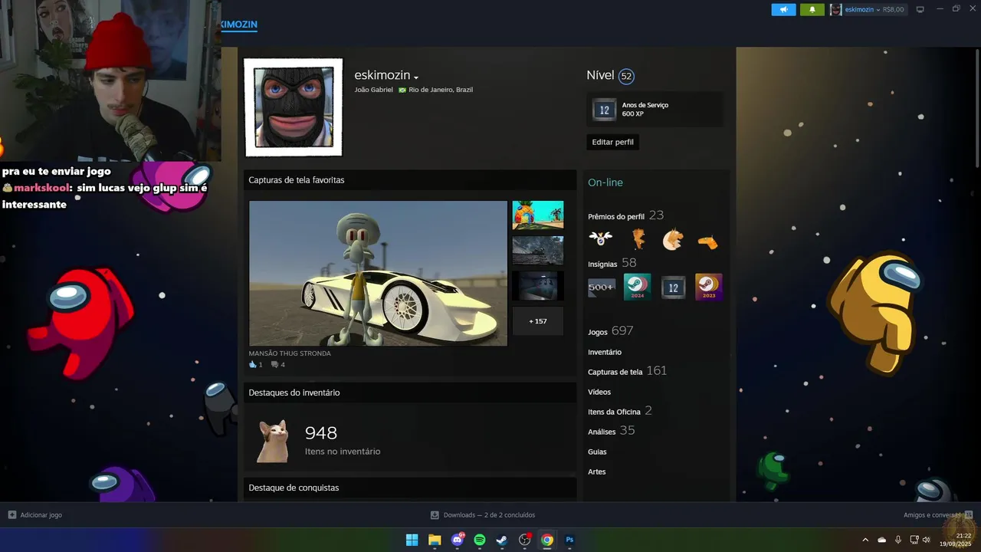The height and width of the screenshot is (552, 981).
Task: Switch to Big Picture mode monitor icon
Action: click(920, 9)
